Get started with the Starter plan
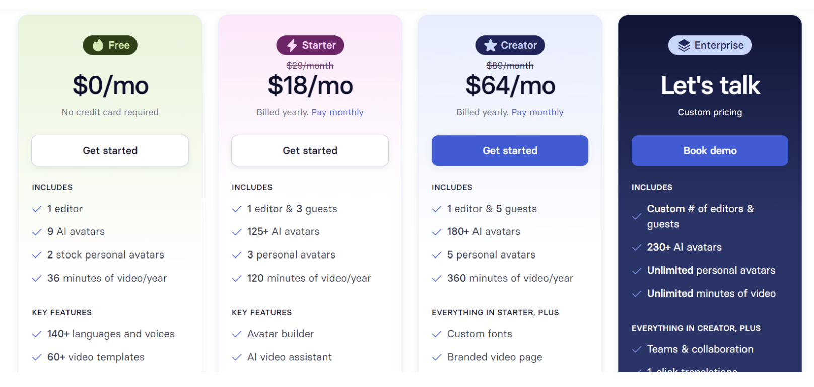 coord(310,150)
